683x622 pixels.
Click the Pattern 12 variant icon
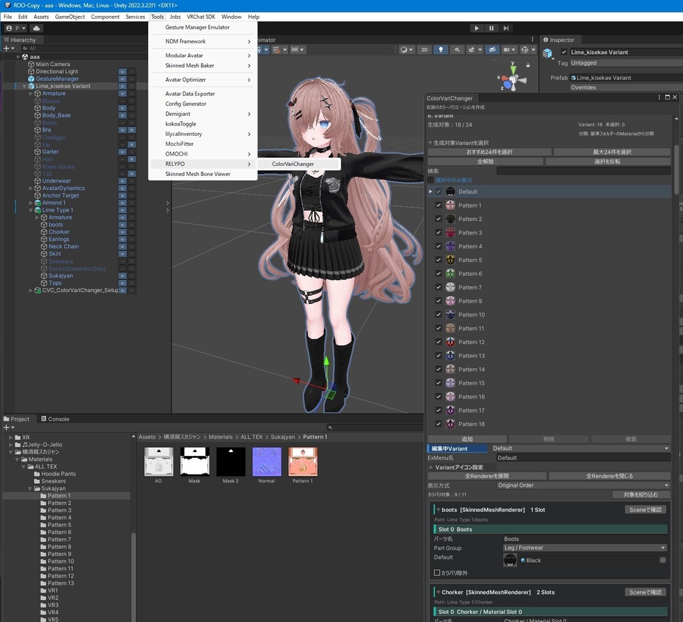tap(450, 342)
